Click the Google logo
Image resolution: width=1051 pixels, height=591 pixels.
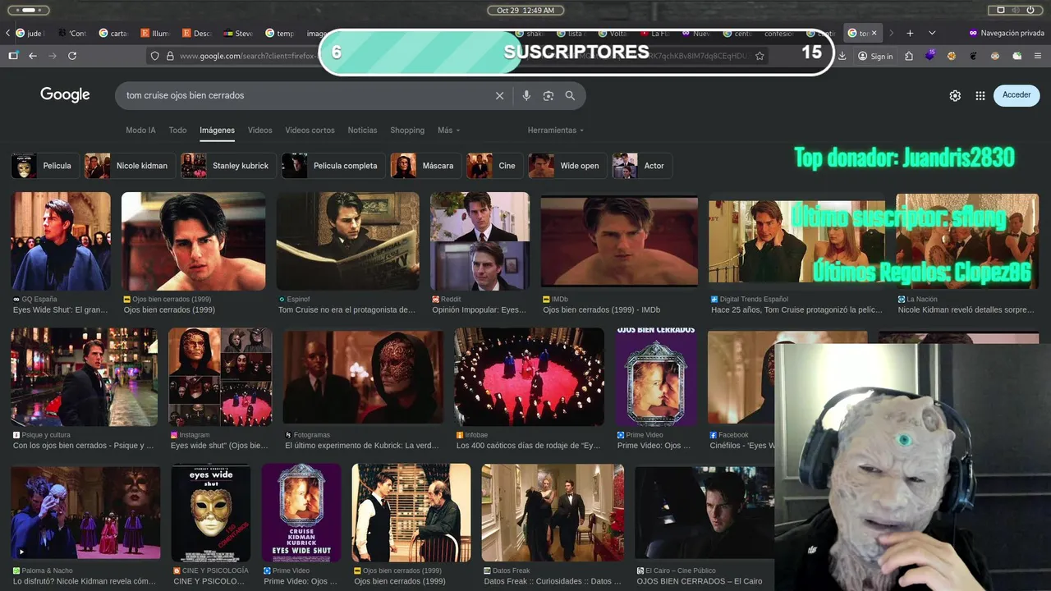(x=65, y=94)
